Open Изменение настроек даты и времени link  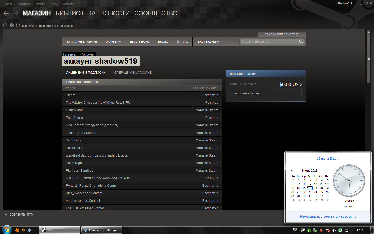(328, 217)
